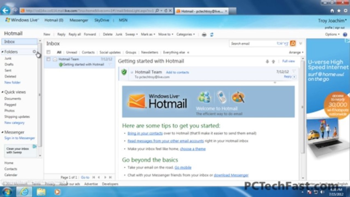Tick the select-all messages checkbox
Viewport: 350px width, 197px height.
tap(48, 52)
